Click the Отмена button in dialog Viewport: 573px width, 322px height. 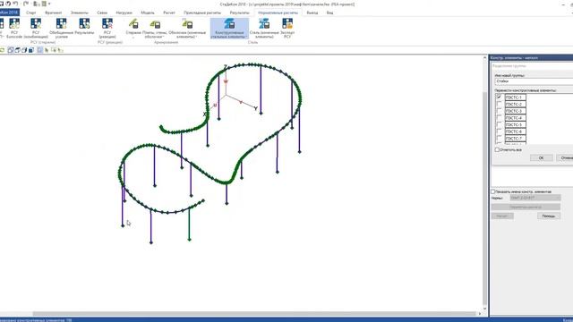tap(565, 157)
